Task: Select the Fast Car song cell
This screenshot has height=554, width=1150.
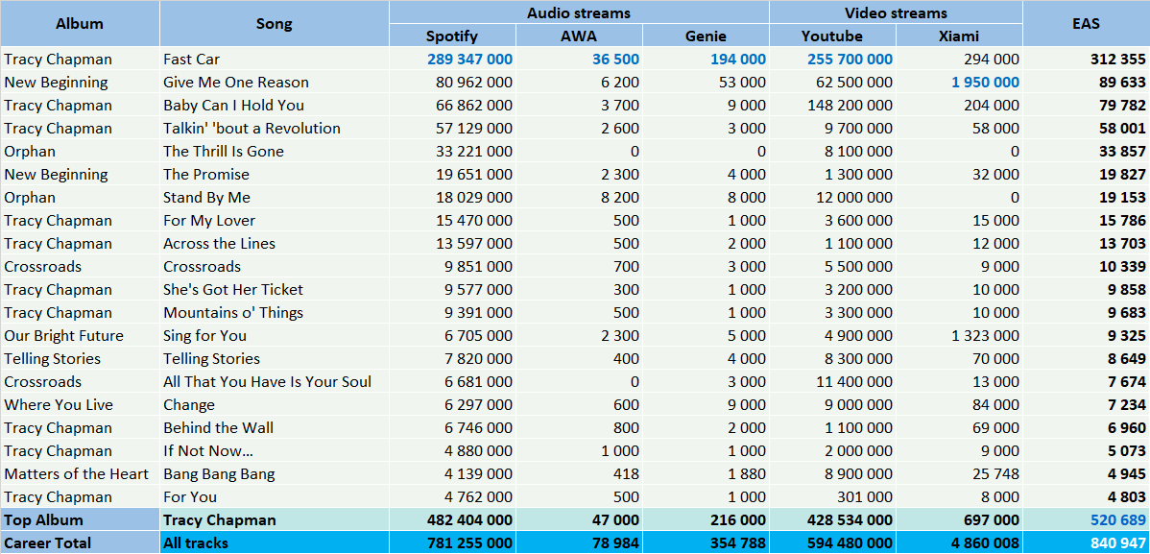Action: tap(275, 60)
